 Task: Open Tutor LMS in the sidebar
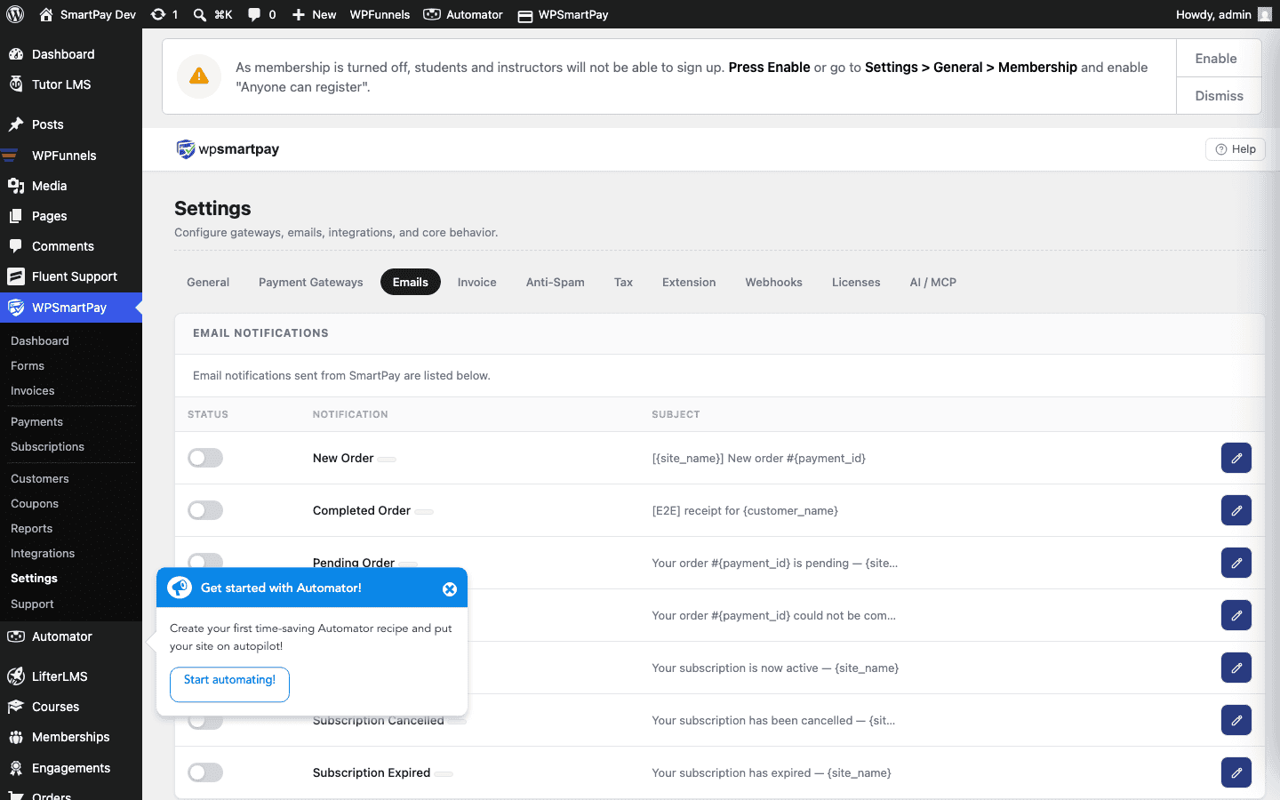71,84
